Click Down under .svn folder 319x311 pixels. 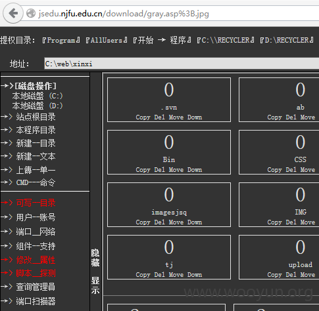195,117
